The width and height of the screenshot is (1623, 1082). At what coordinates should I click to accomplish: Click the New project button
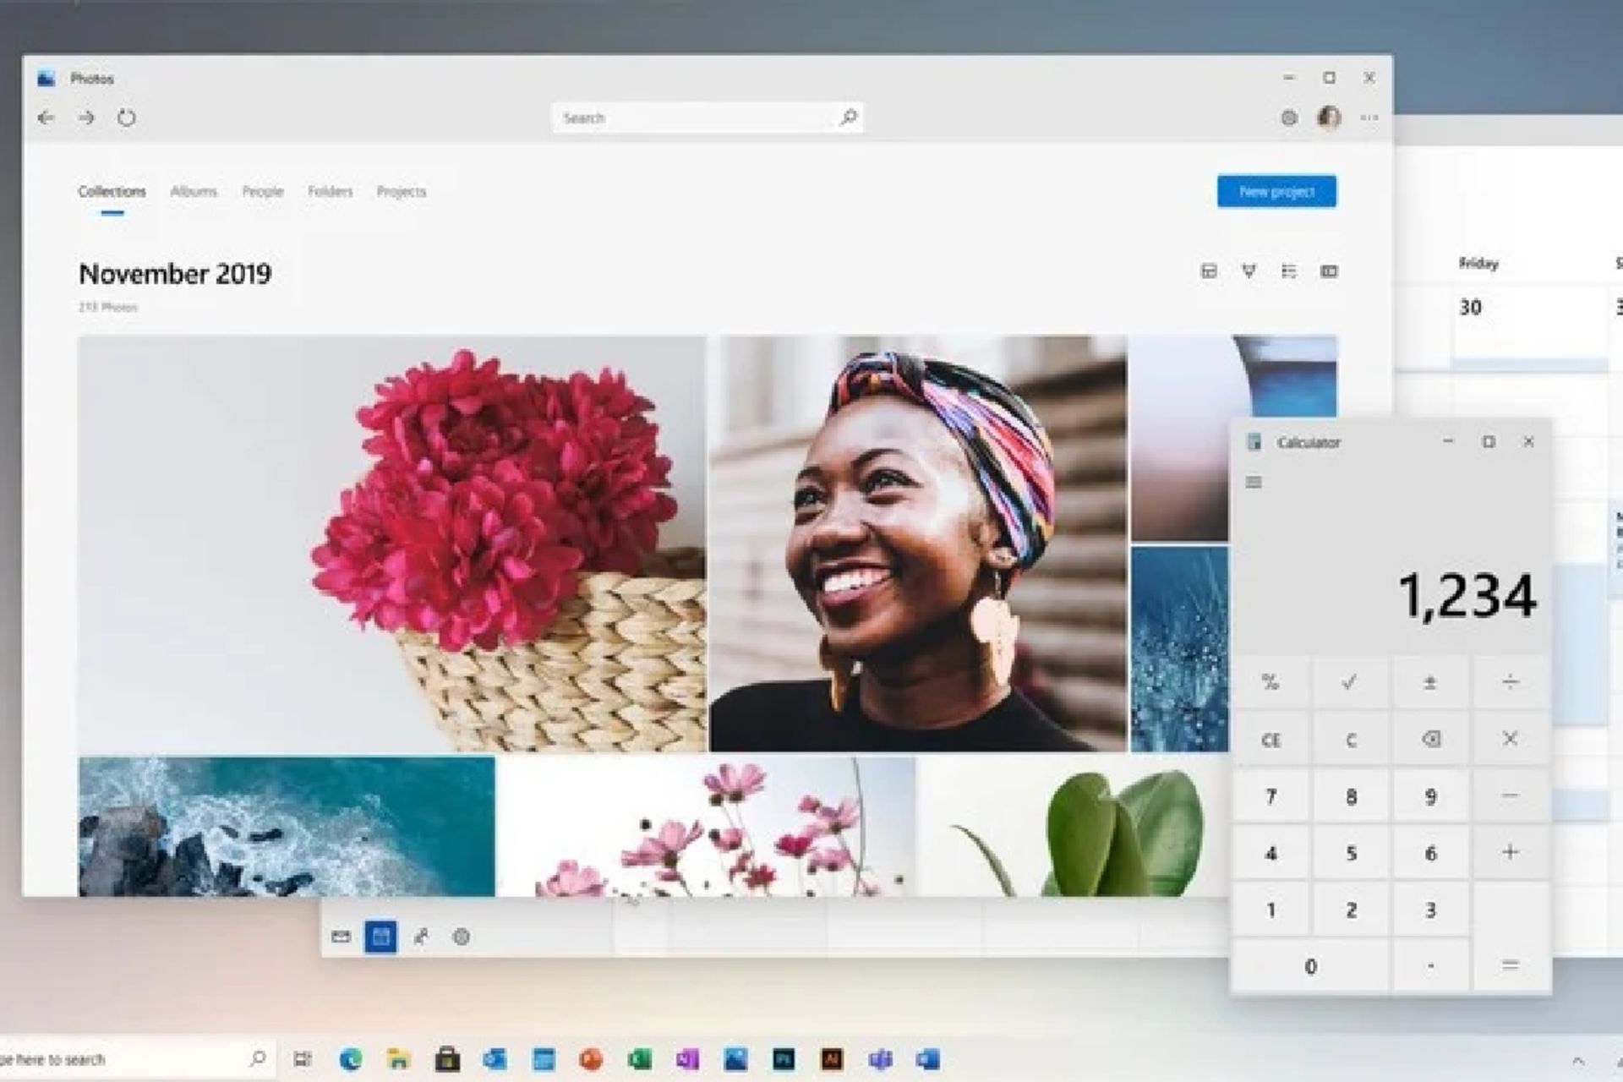[1276, 192]
